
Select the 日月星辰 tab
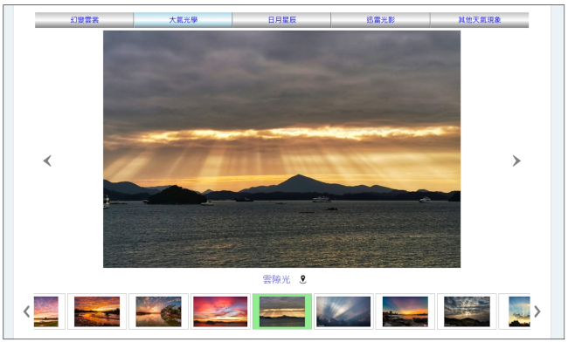pyautogui.click(x=282, y=20)
